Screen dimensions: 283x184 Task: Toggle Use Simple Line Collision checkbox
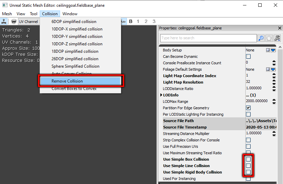(248, 166)
